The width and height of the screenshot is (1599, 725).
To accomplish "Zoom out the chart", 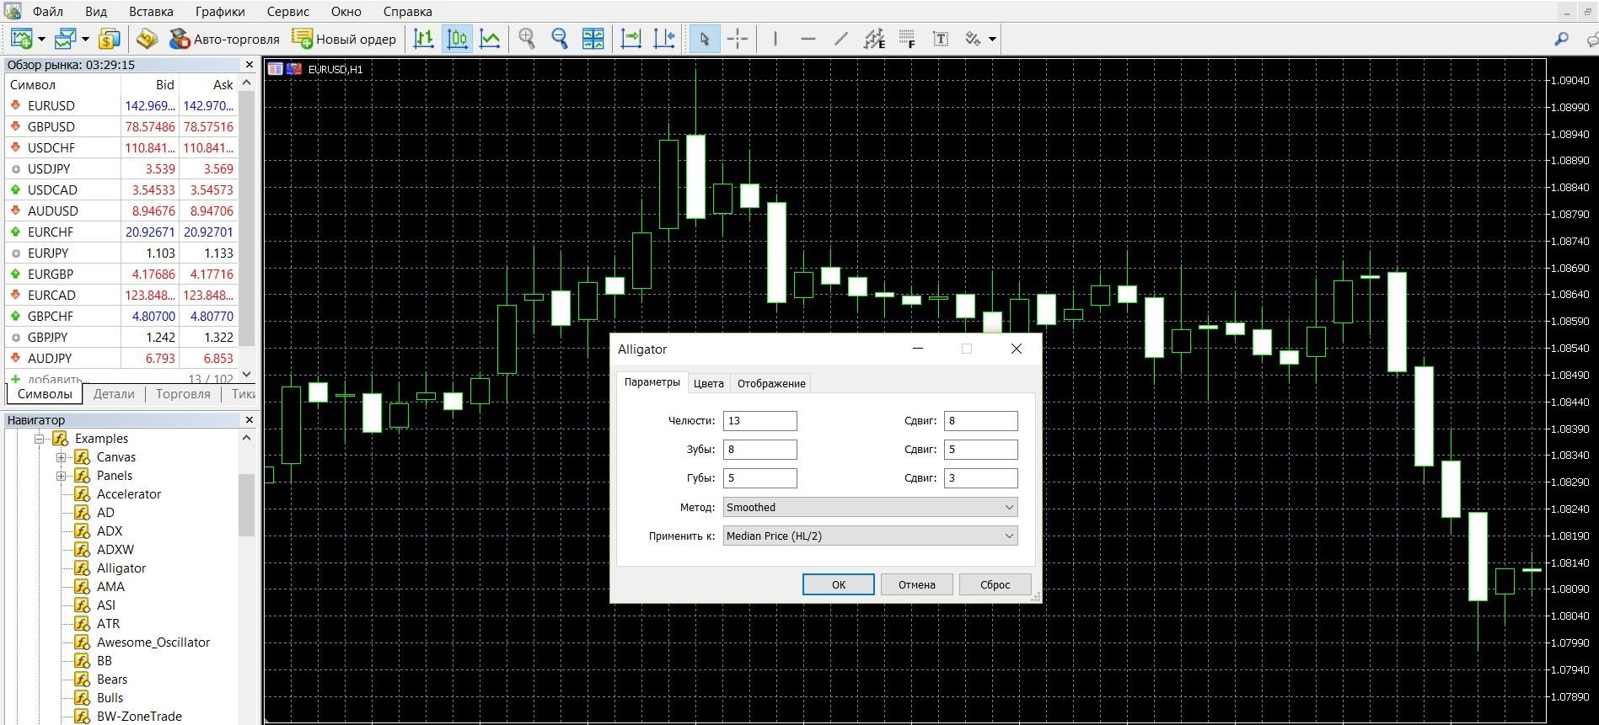I will pyautogui.click(x=560, y=39).
